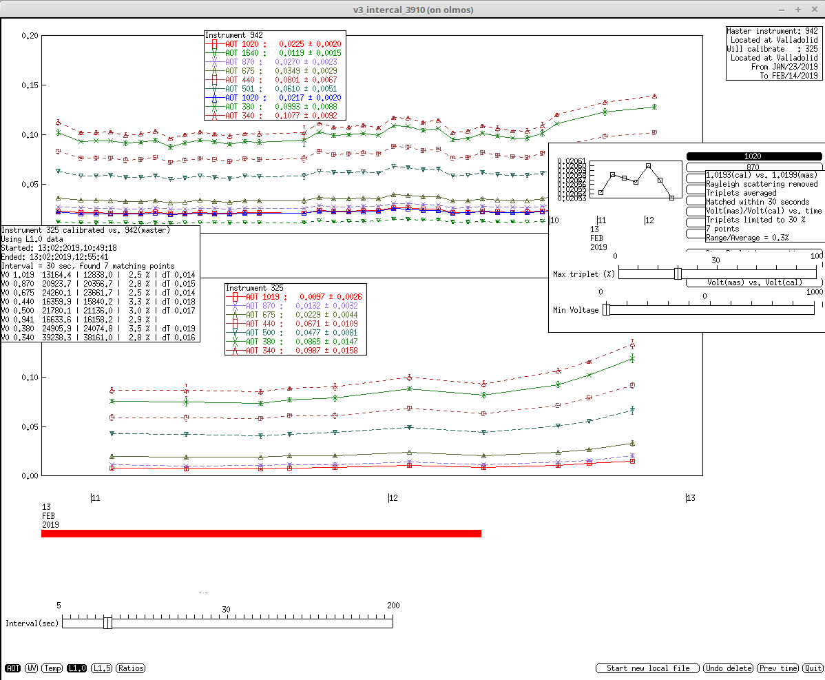Click the 'V0 0.380' calibration row
The image size is (825, 680).
click(98, 329)
